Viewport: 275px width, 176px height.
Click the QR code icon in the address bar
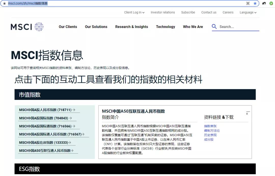(x=248, y=3)
